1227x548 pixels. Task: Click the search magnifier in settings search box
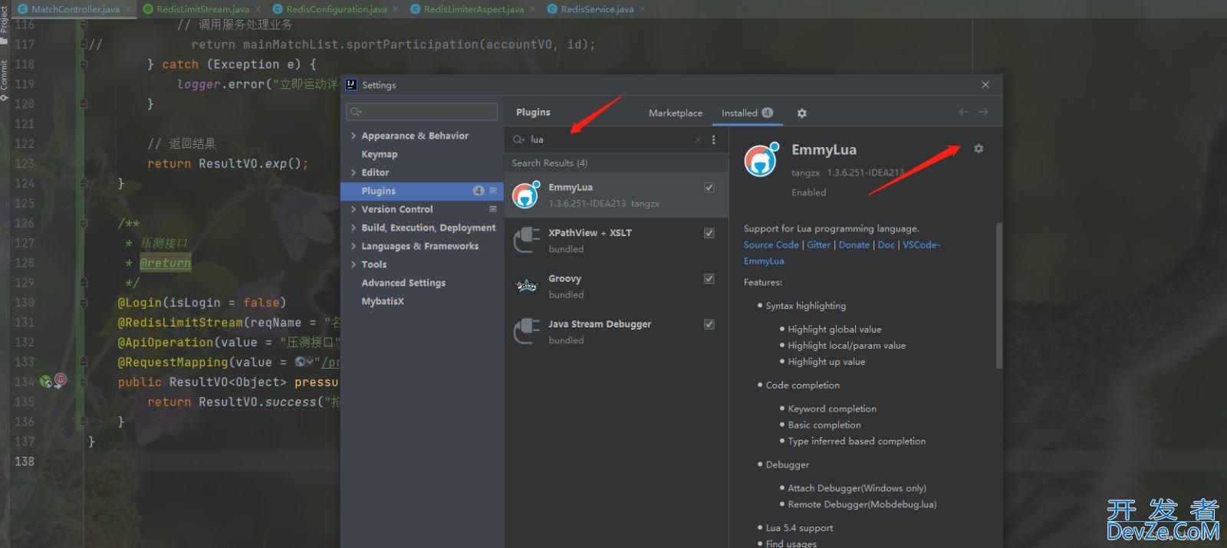356,112
